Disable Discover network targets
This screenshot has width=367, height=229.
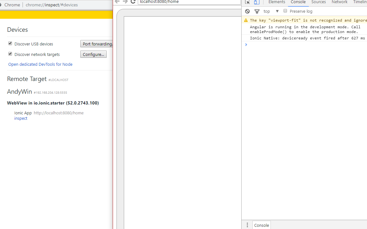tap(10, 54)
